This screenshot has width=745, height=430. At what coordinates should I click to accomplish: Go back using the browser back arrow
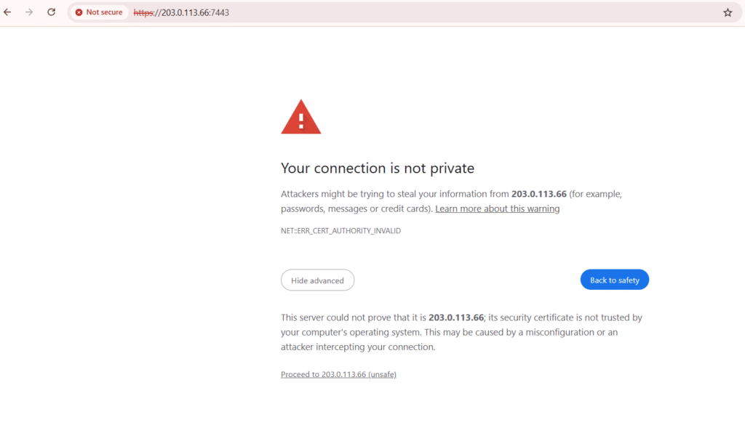(x=7, y=12)
